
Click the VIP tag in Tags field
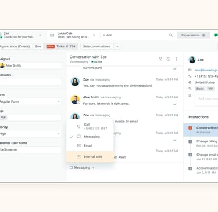click(x=3, y=118)
